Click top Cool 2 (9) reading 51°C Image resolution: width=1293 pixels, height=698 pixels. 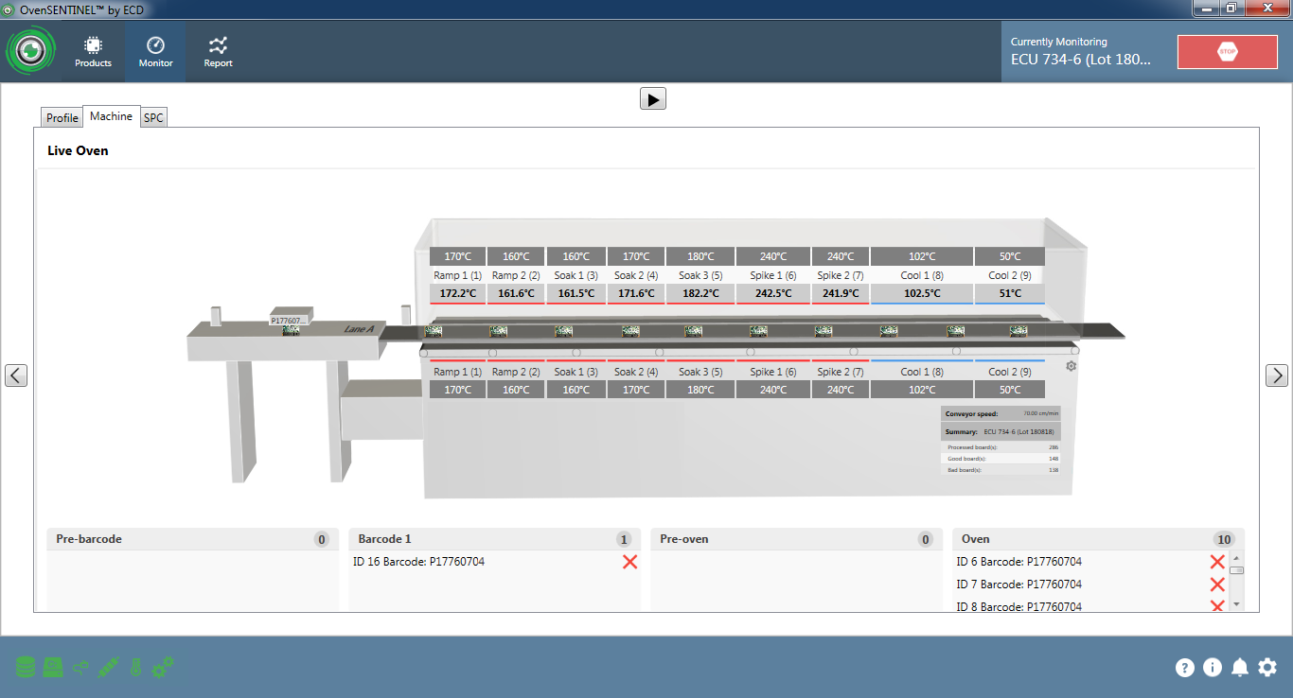[1010, 293]
